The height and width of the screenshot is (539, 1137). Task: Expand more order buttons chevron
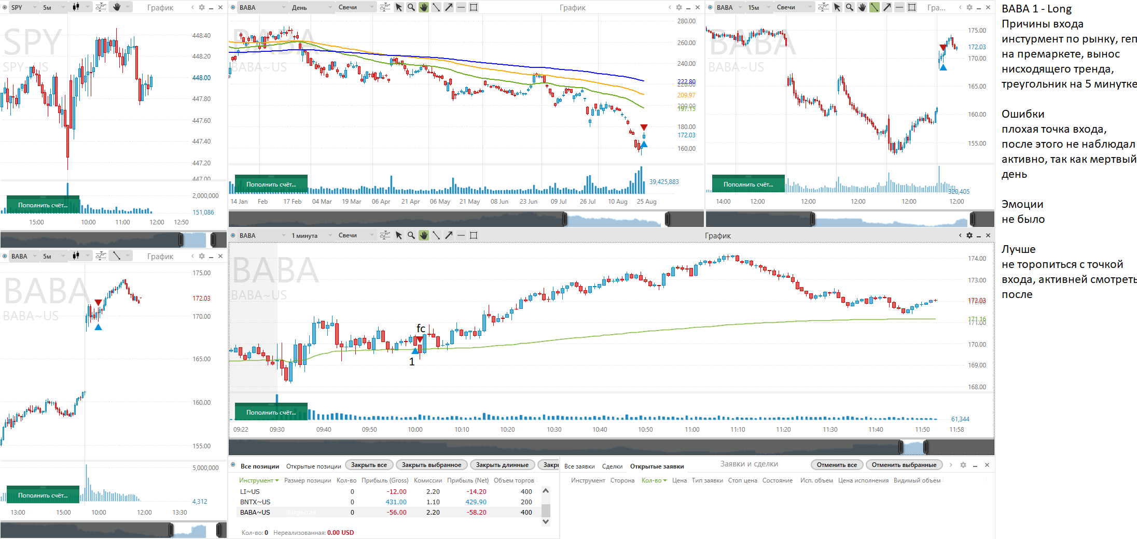click(951, 465)
